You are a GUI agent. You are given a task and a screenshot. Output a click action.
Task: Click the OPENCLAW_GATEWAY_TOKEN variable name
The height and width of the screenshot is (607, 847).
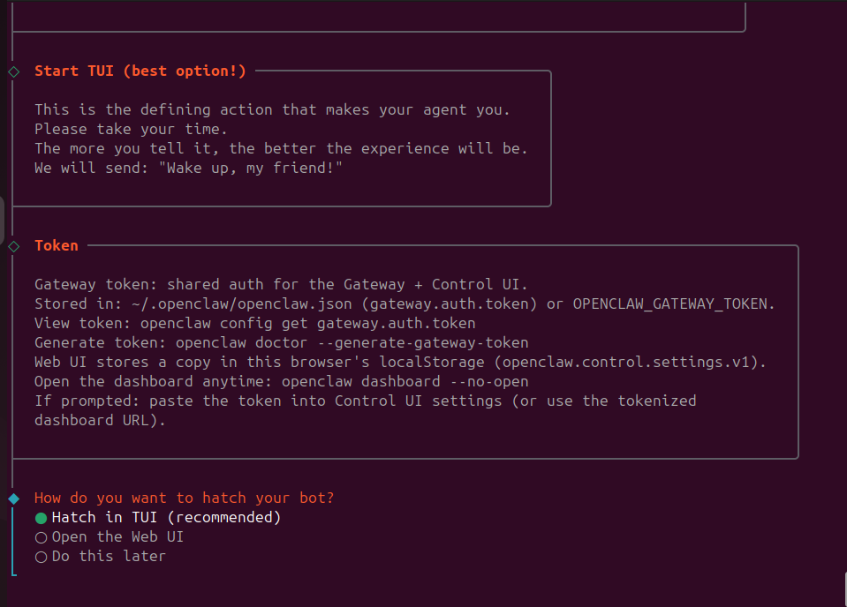pos(673,304)
